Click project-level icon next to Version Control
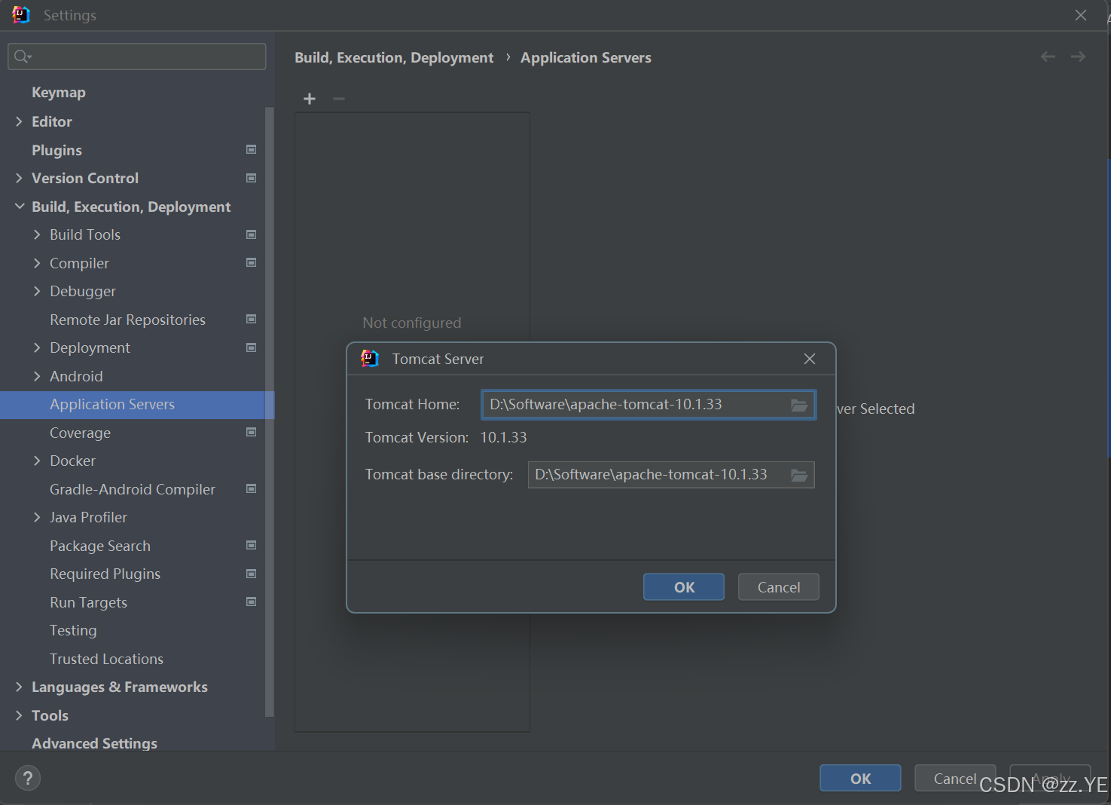 252,178
